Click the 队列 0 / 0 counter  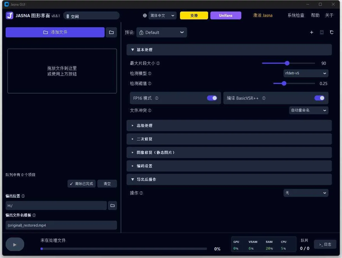[305, 245]
